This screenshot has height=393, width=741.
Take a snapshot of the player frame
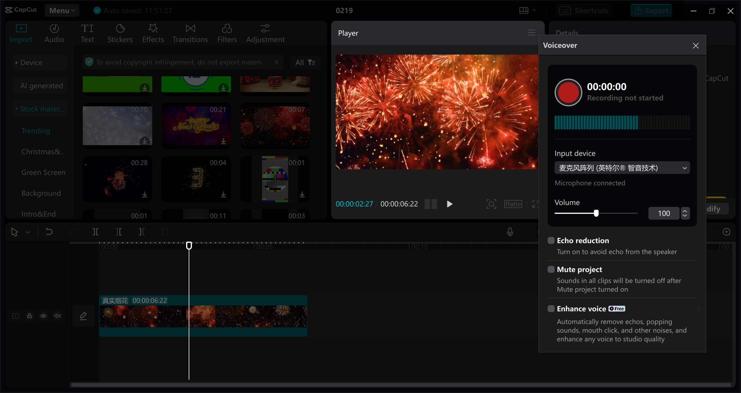491,204
